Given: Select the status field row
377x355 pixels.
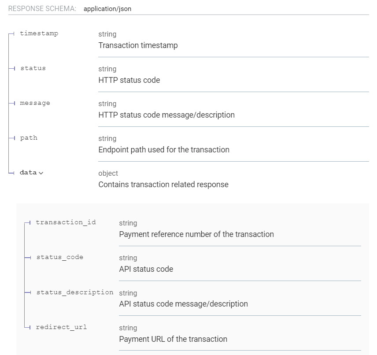Looking at the screenshot, I should pos(33,68).
